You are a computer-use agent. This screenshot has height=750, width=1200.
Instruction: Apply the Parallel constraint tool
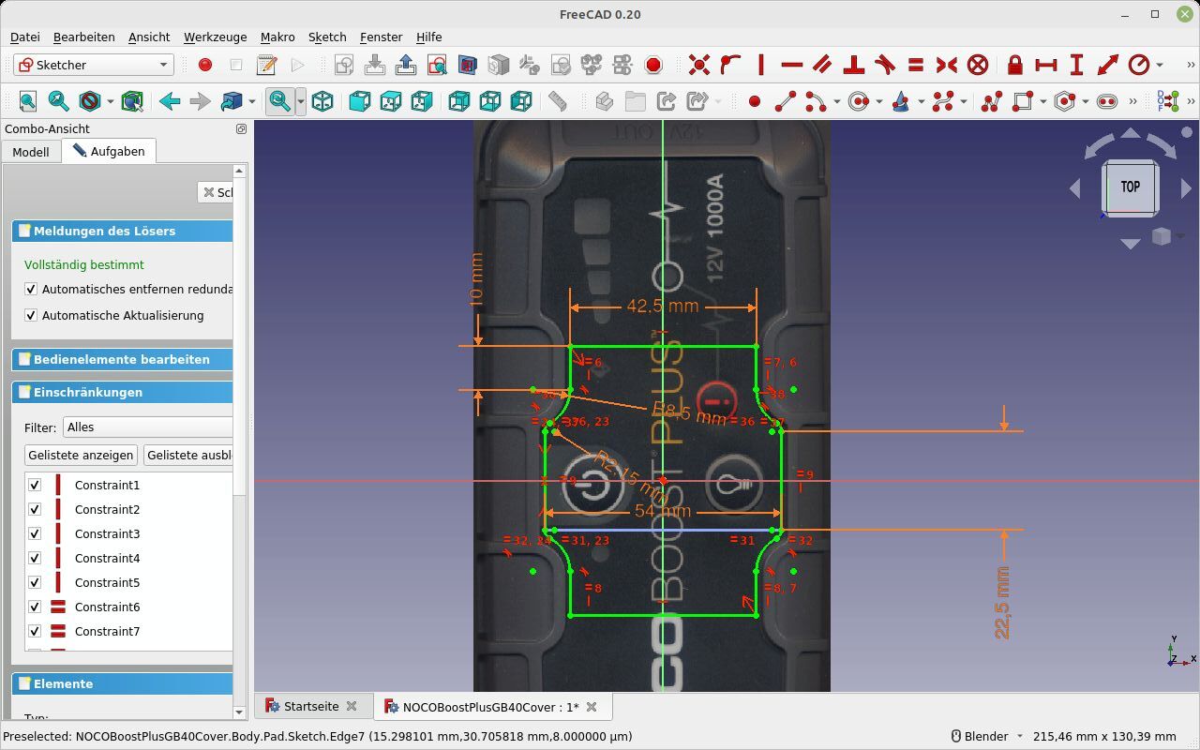coord(822,65)
